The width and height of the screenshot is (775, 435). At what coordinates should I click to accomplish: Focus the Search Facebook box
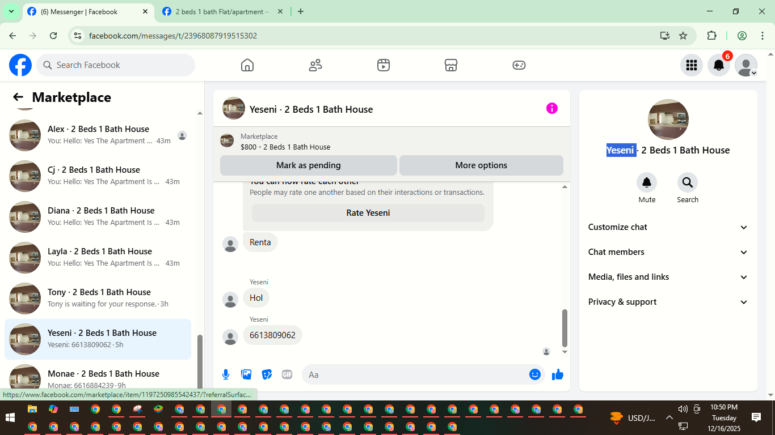[x=116, y=65]
